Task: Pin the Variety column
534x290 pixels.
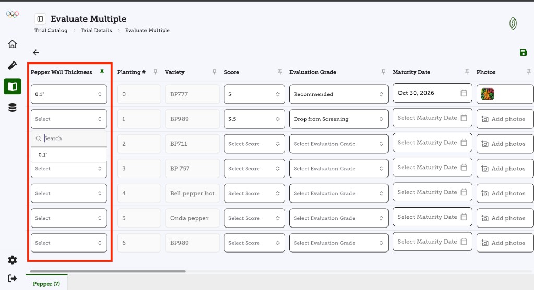Action: pyautogui.click(x=214, y=72)
